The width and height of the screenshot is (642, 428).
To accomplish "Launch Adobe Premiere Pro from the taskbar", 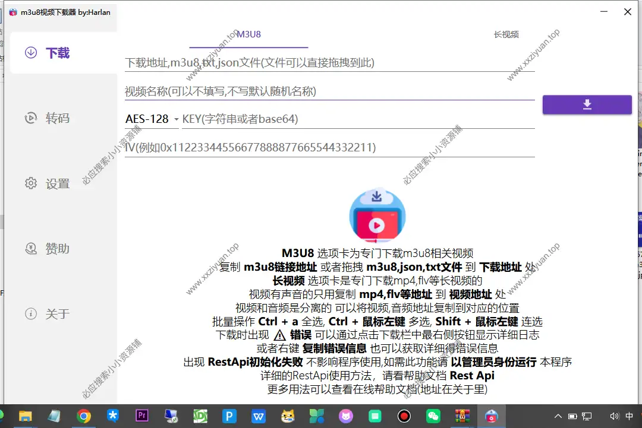I will point(141,416).
